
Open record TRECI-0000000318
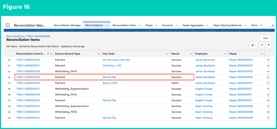click(28, 83)
